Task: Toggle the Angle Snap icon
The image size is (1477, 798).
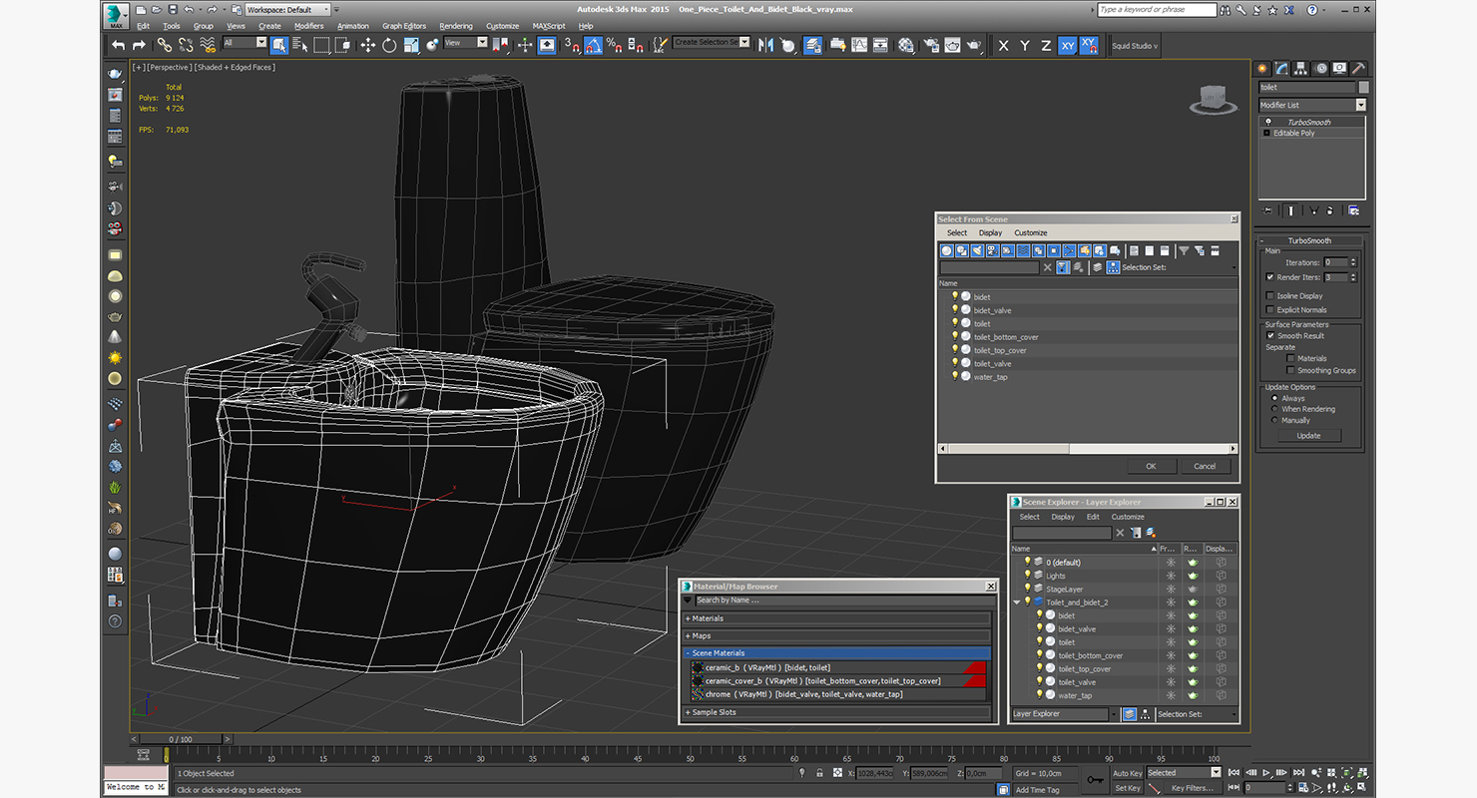Action: point(593,45)
